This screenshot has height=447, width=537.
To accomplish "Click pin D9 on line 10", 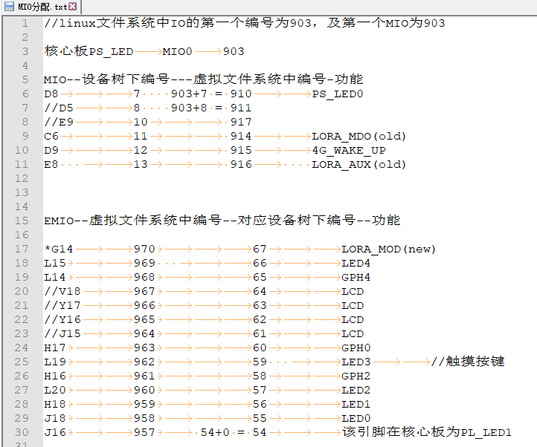I will (x=51, y=150).
